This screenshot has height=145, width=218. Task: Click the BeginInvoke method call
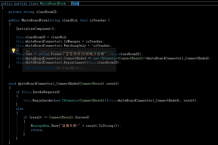(x=43, y=100)
